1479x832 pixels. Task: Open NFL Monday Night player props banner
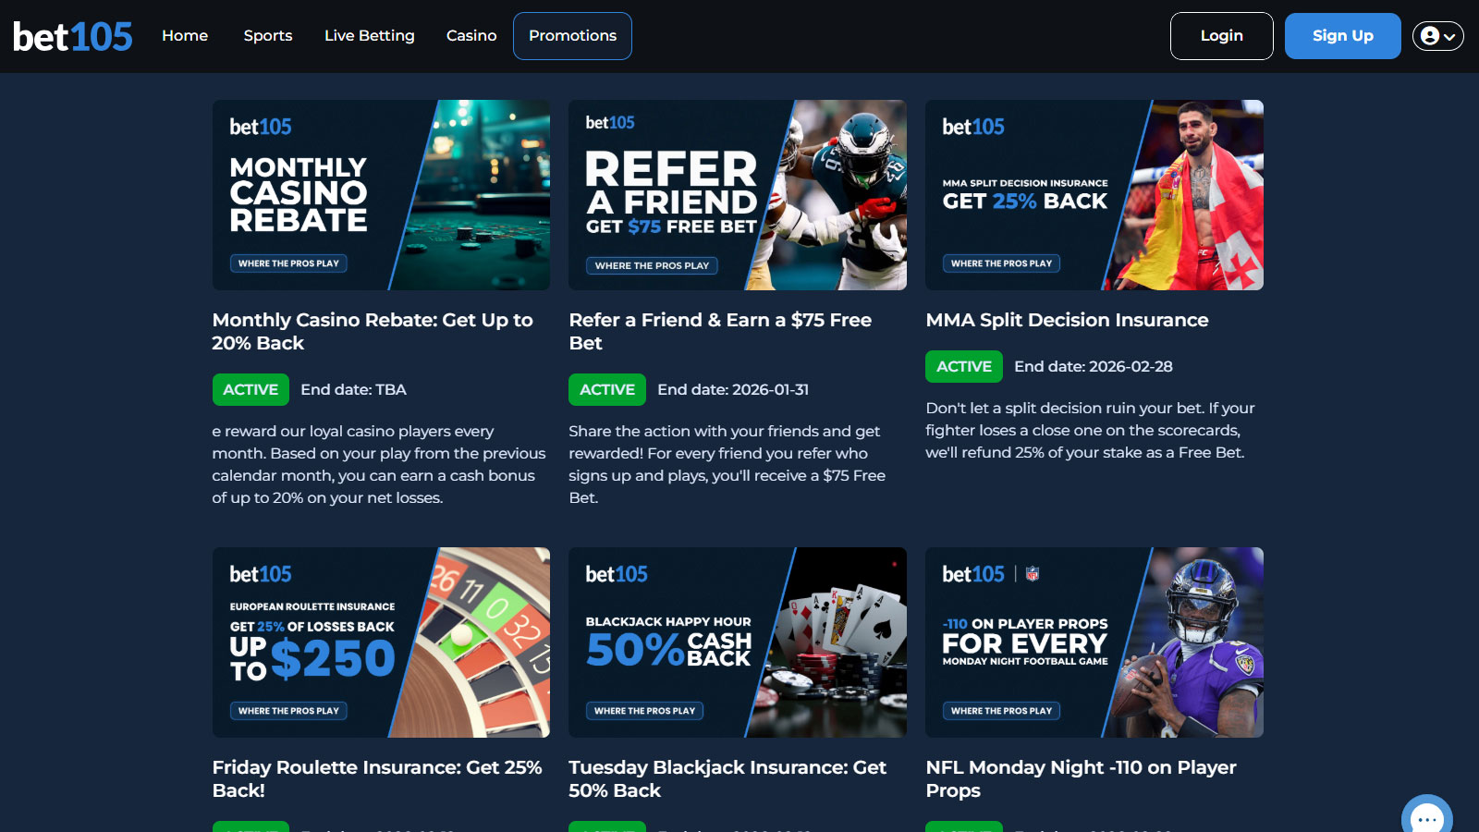tap(1094, 642)
